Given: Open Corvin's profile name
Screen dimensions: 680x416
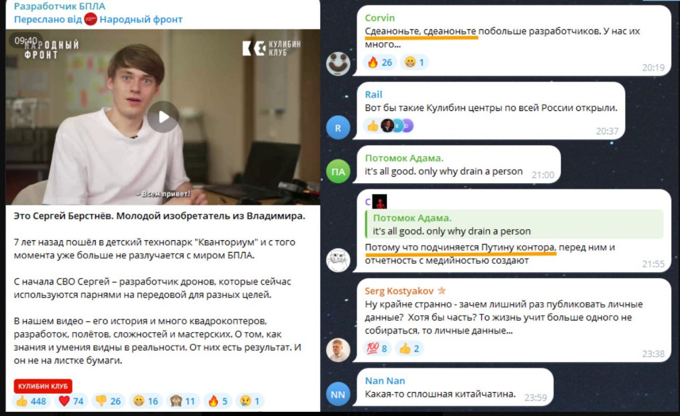Looking at the screenshot, I should pos(380,18).
